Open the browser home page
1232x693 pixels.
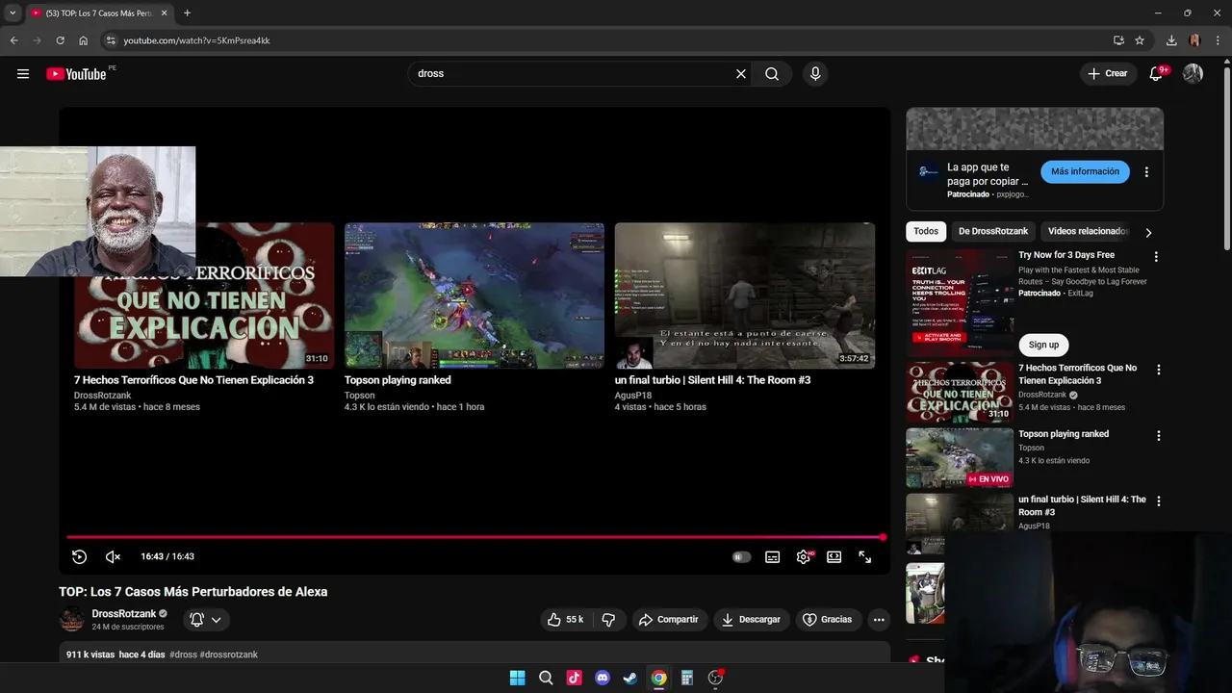(84, 40)
